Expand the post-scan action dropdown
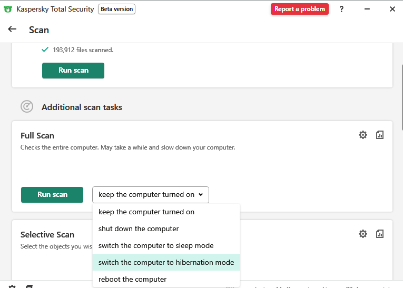This screenshot has height=288, width=403. point(151,195)
